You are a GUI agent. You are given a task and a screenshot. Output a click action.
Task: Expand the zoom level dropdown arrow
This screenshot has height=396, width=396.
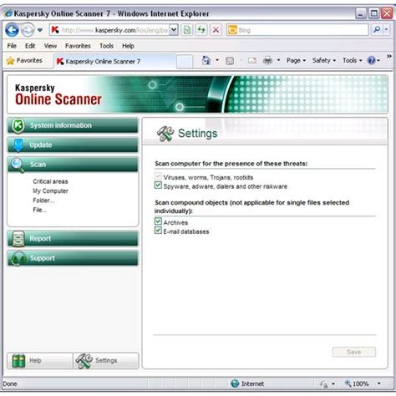click(378, 383)
